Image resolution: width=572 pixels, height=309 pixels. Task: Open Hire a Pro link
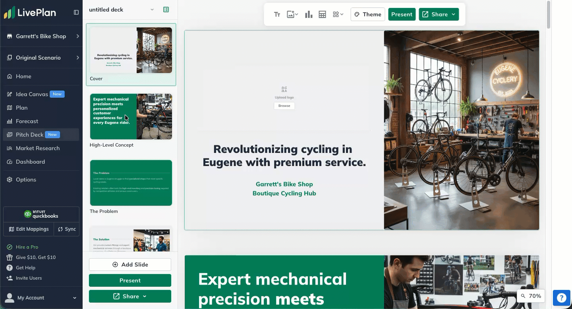pyautogui.click(x=27, y=247)
